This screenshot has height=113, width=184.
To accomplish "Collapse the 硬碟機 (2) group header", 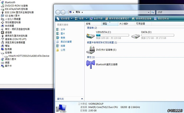I will pyautogui.click(x=92, y=28).
